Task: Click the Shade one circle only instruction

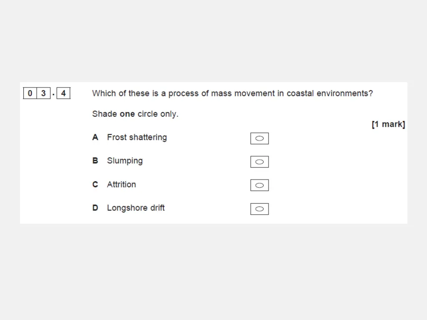Action: 135,114
